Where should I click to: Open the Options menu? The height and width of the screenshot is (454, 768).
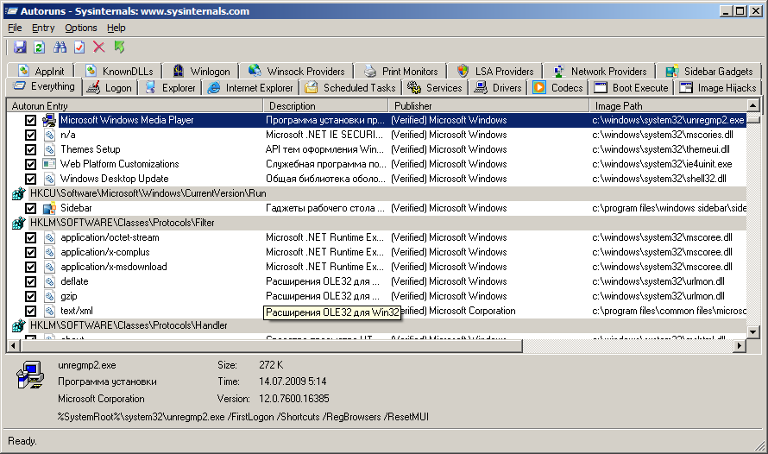point(81,28)
